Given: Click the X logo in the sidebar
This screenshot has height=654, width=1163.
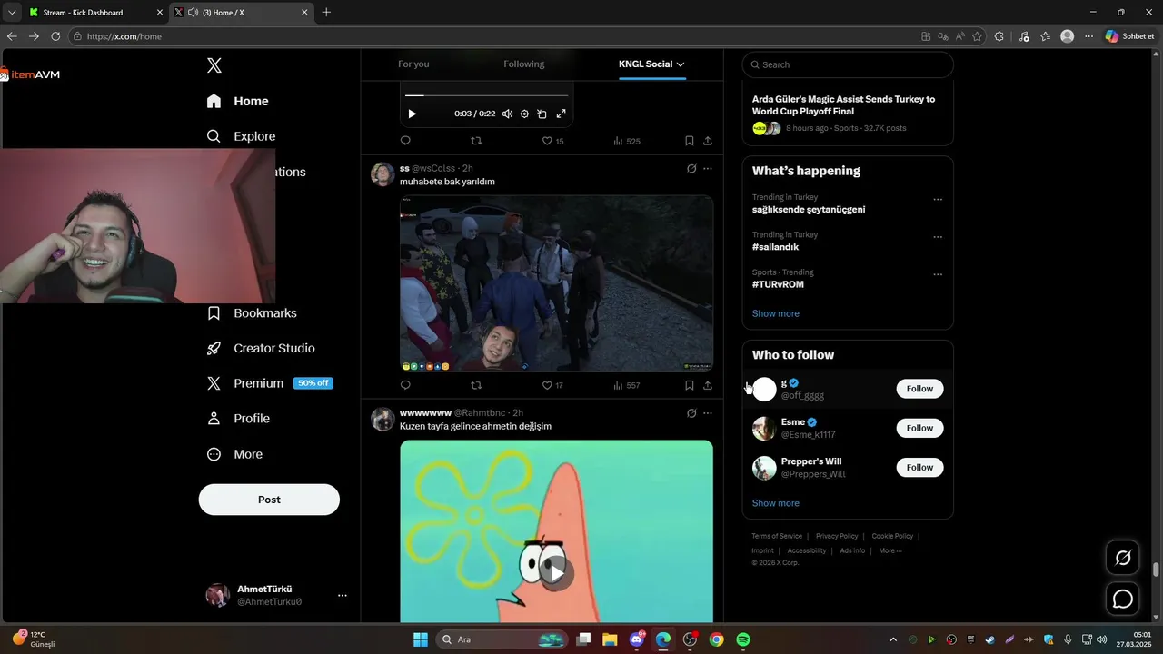Looking at the screenshot, I should tap(214, 65).
